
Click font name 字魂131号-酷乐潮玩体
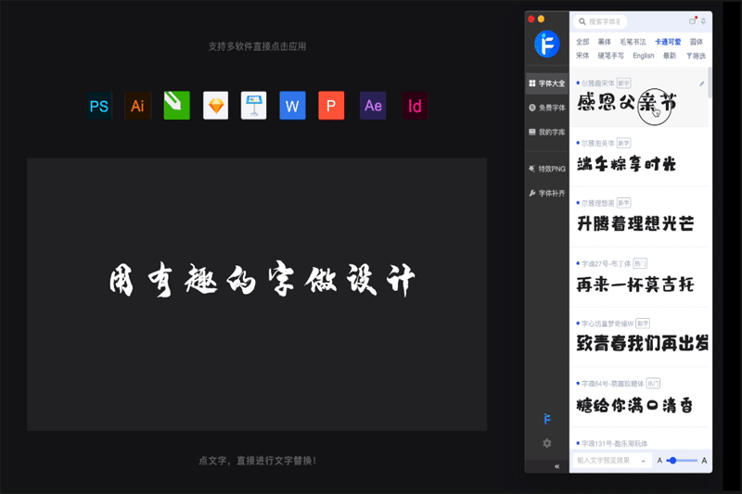614,443
